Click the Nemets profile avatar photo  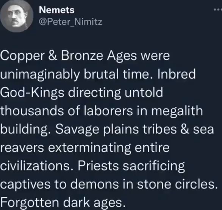point(17,16)
